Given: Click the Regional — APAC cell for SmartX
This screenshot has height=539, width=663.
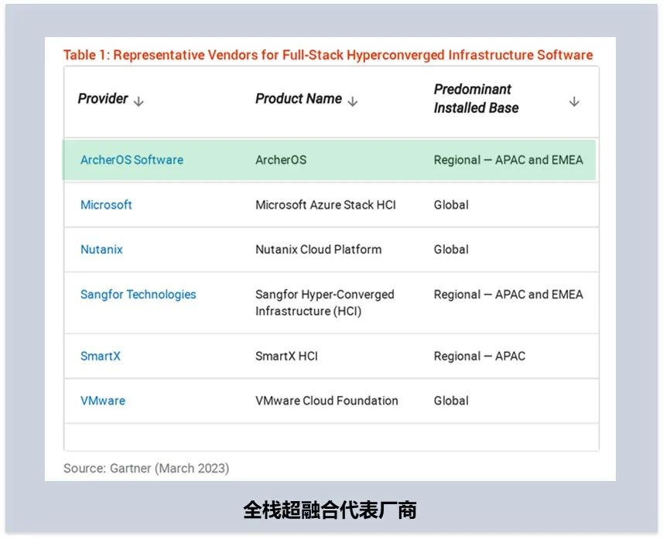Looking at the screenshot, I should [479, 356].
